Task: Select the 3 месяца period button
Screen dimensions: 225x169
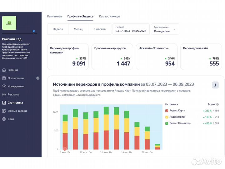Action: click(x=100, y=29)
